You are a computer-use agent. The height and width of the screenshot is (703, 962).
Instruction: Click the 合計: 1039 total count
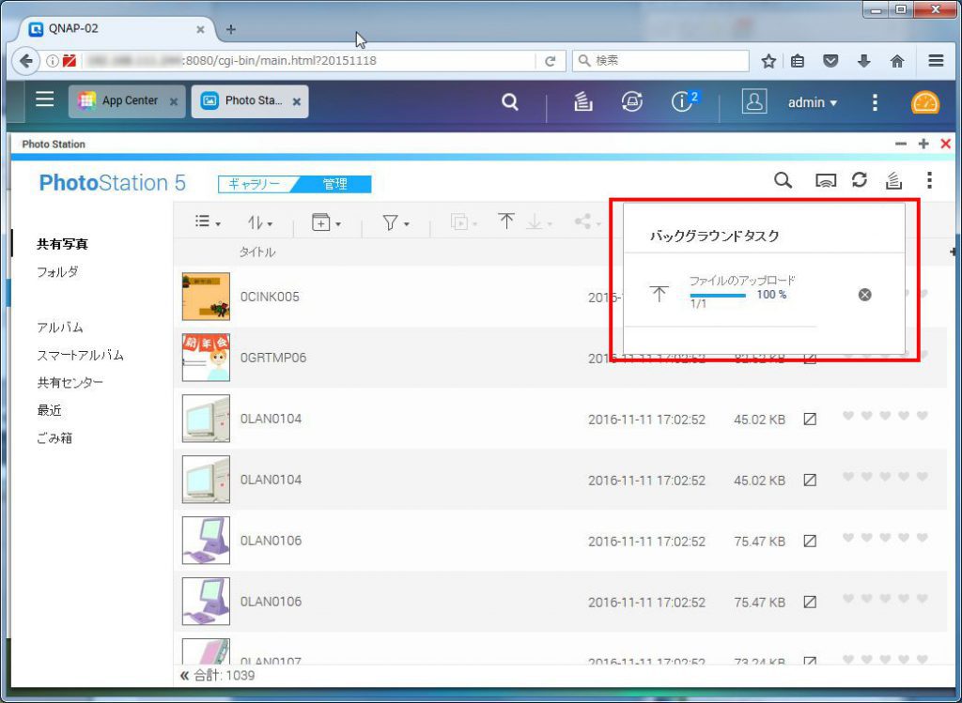225,676
